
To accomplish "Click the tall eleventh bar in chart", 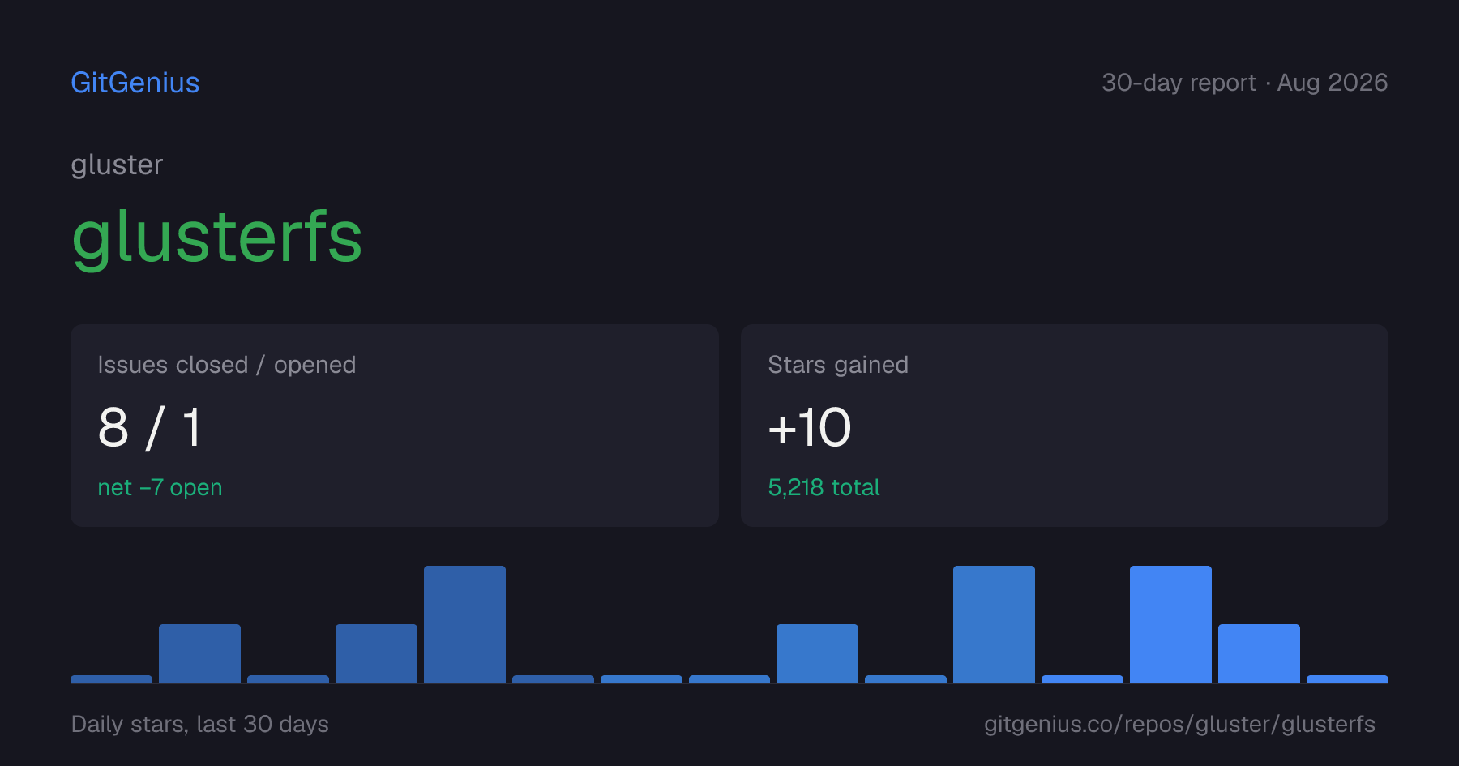I will [994, 624].
